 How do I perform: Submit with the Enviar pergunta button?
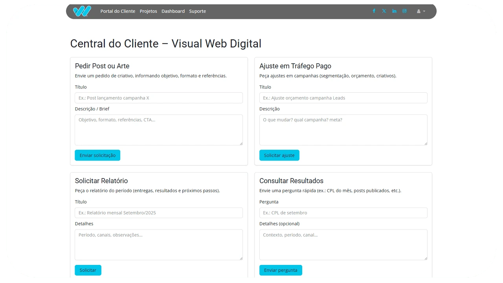(281, 270)
